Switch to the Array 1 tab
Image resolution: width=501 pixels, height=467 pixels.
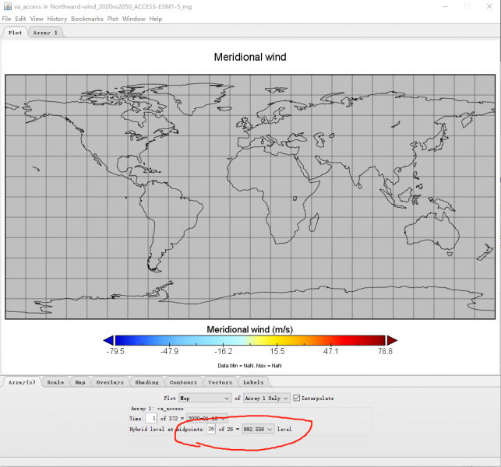coord(46,33)
